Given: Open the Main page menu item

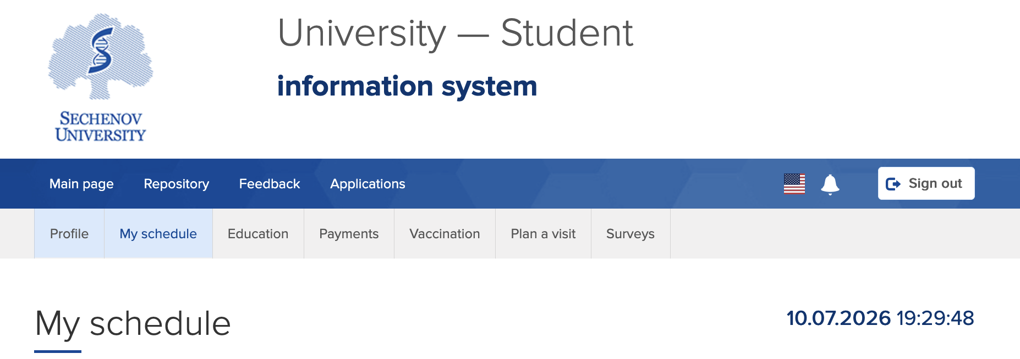Looking at the screenshot, I should pyautogui.click(x=81, y=184).
